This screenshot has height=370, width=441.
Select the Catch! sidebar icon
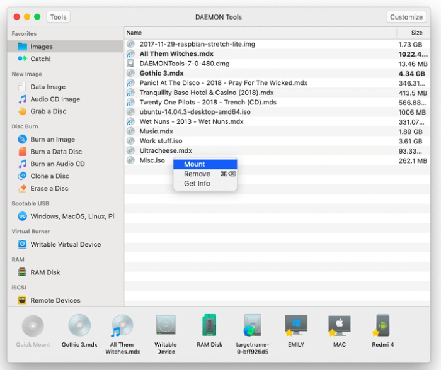(22, 59)
